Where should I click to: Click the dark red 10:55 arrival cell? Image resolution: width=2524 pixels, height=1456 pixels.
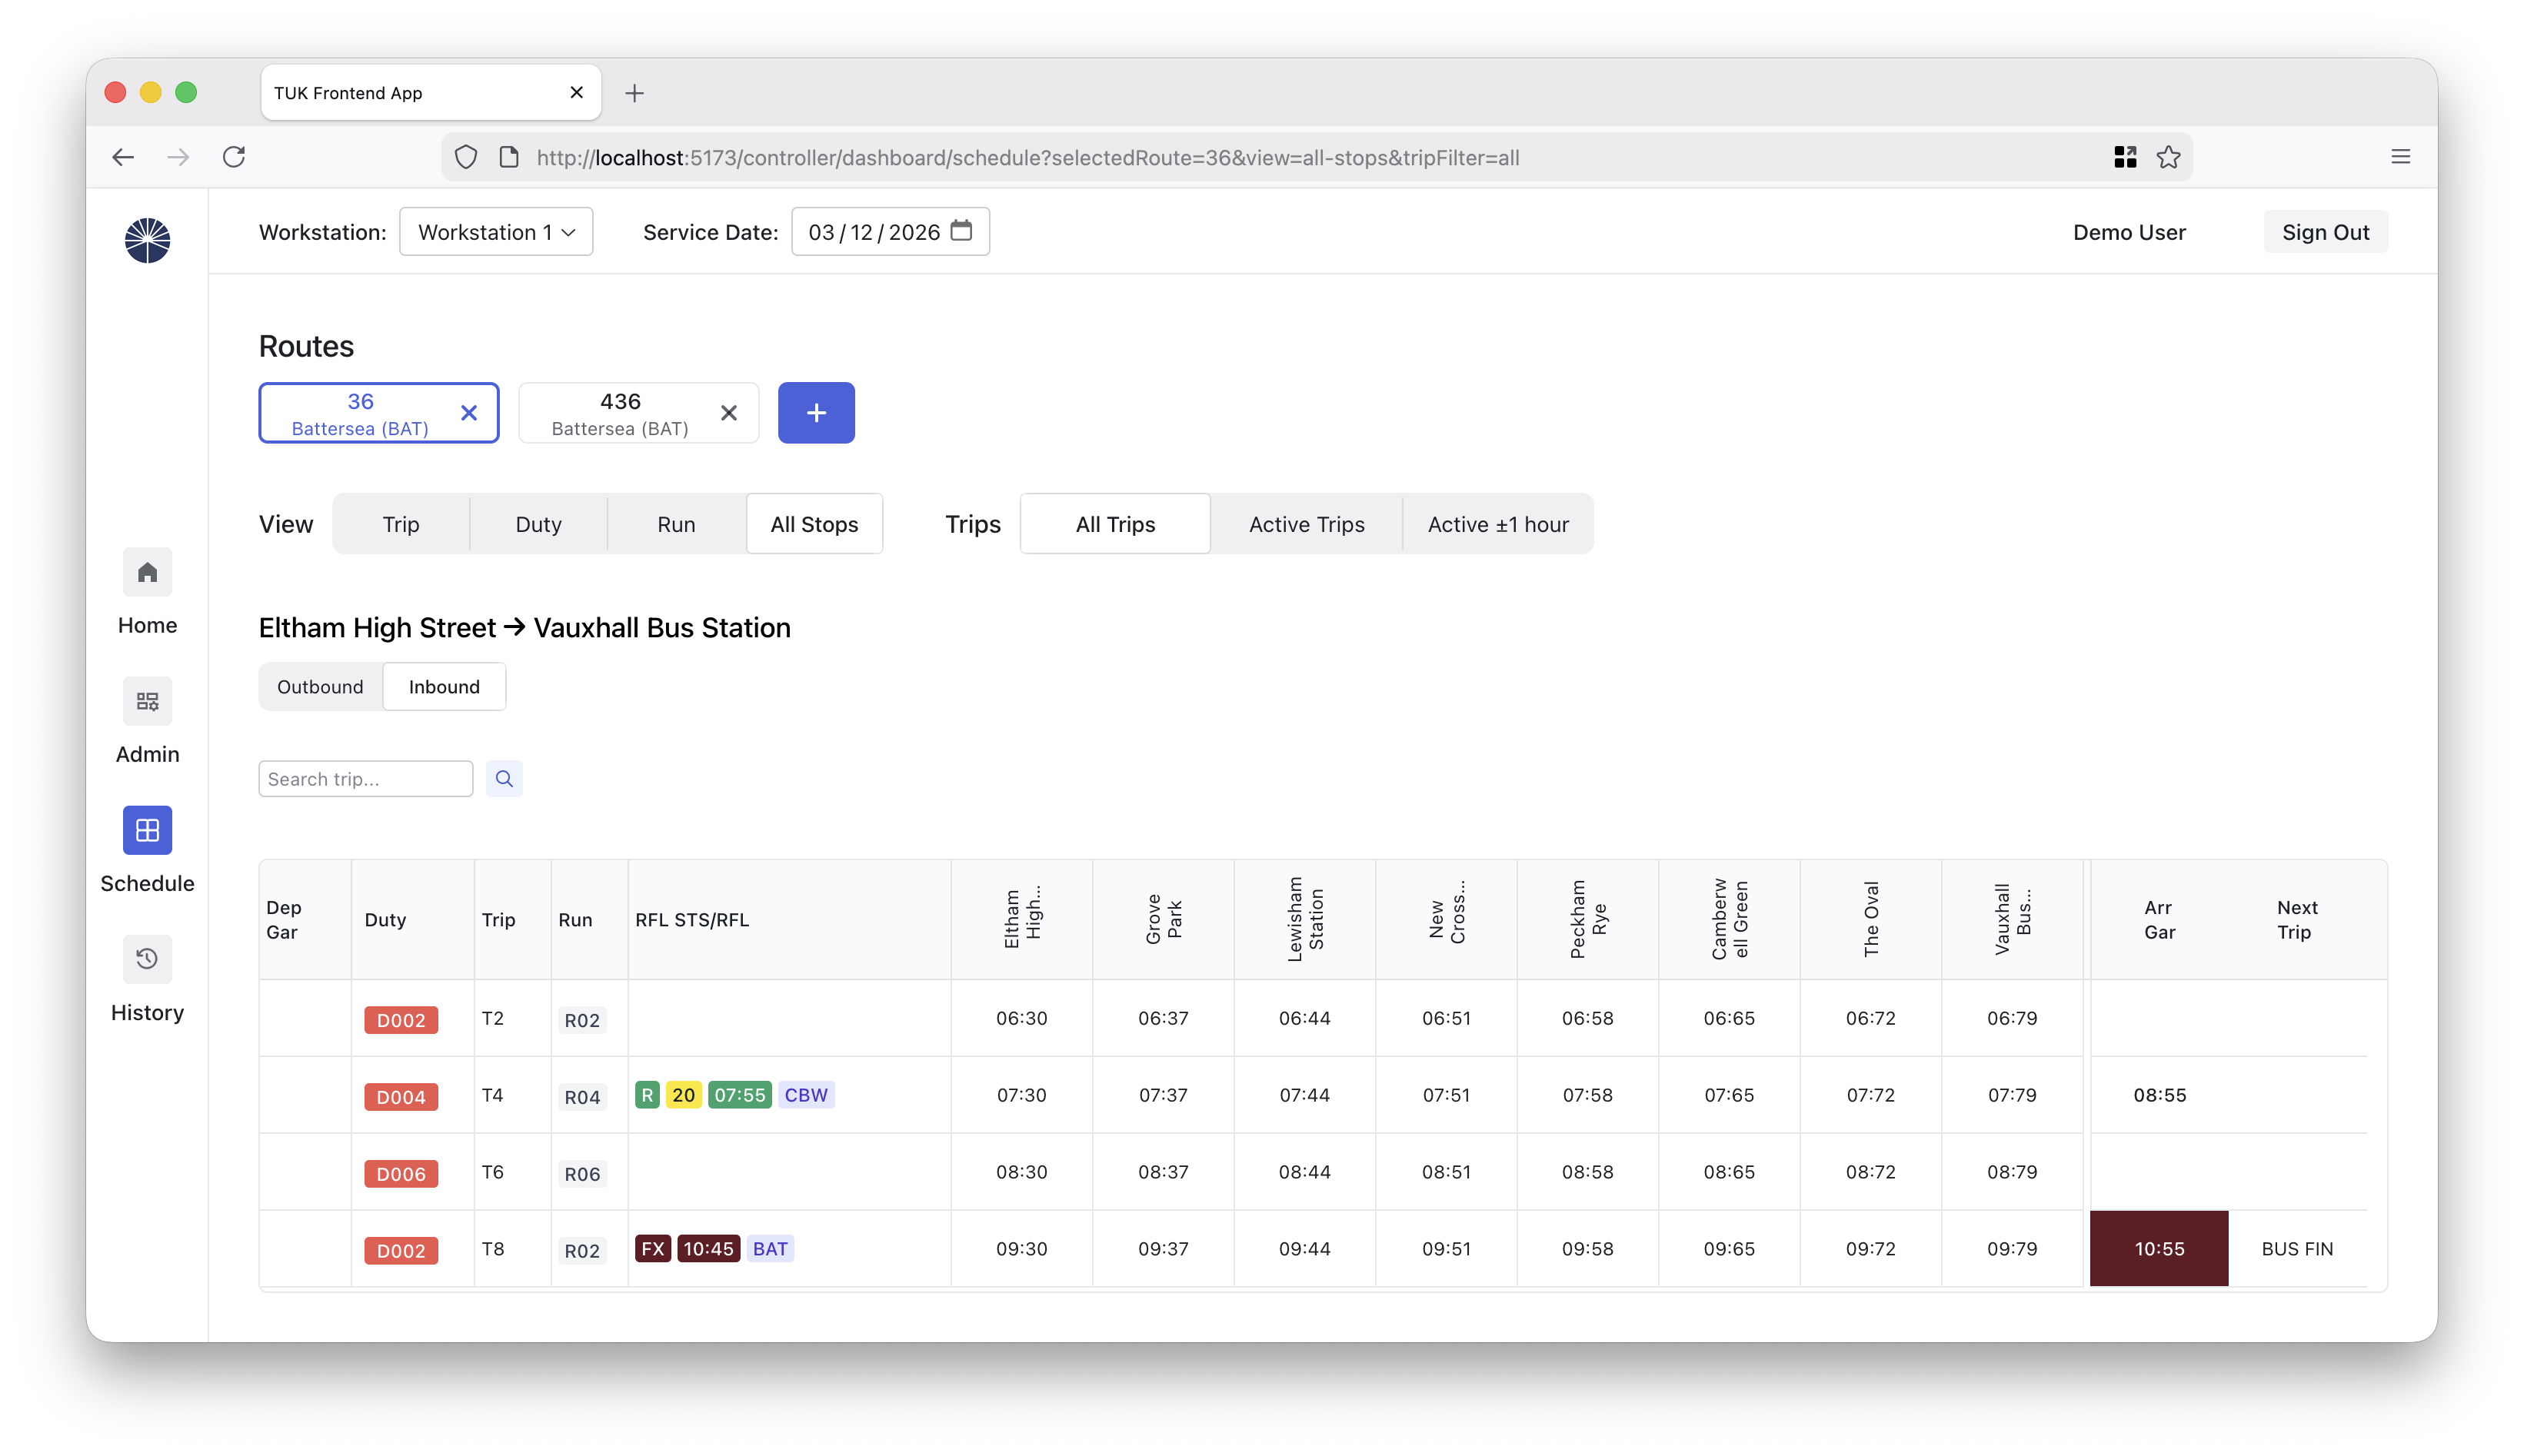pyautogui.click(x=2159, y=1248)
